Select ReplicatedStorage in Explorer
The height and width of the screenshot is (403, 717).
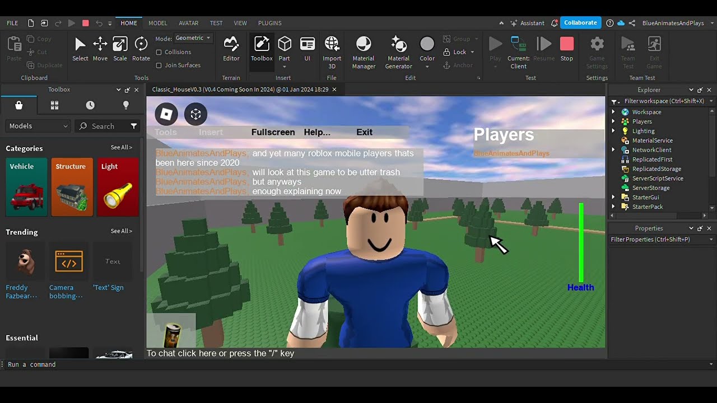[657, 169]
